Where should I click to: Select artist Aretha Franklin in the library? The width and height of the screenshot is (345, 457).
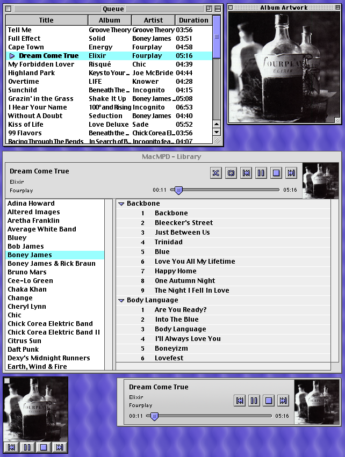55,221
